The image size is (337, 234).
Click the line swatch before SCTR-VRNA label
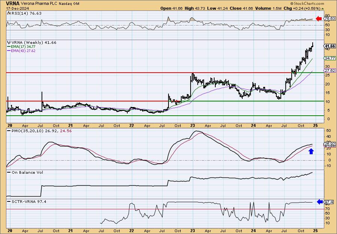(x=9, y=201)
